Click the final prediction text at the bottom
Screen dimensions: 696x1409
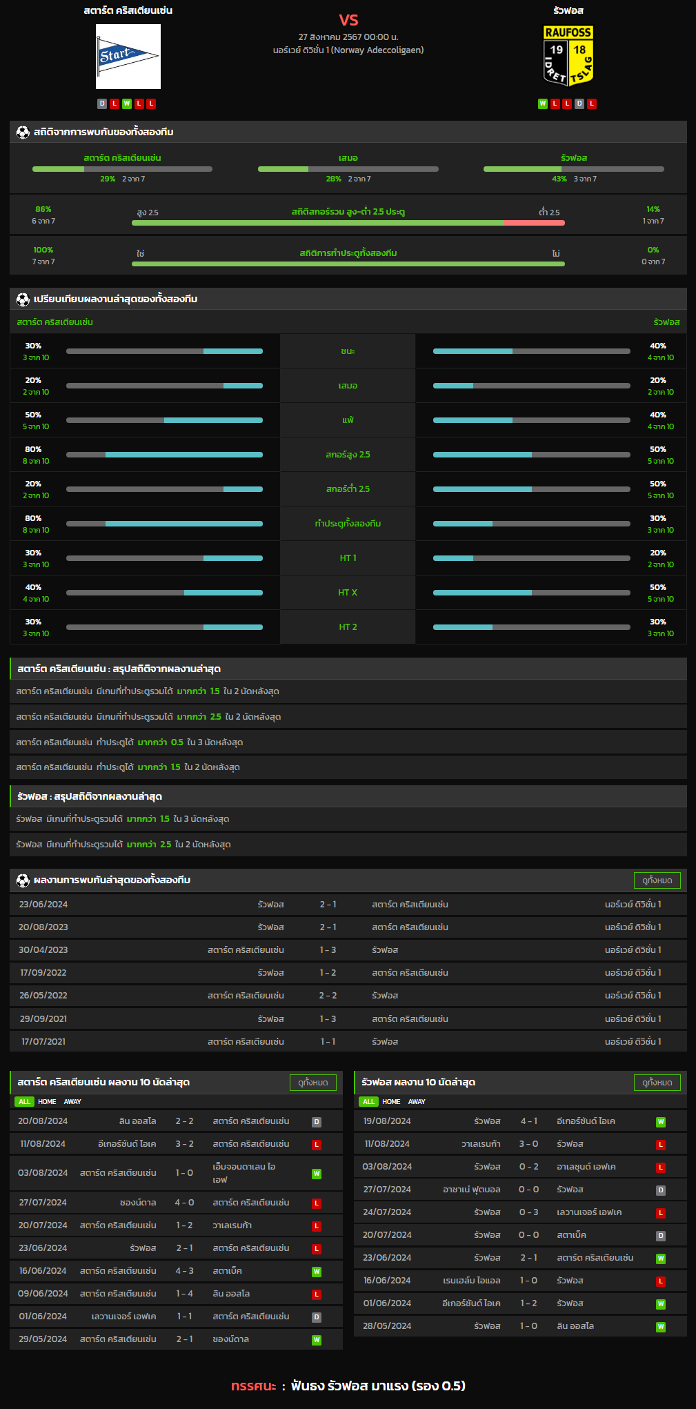pos(348,1386)
